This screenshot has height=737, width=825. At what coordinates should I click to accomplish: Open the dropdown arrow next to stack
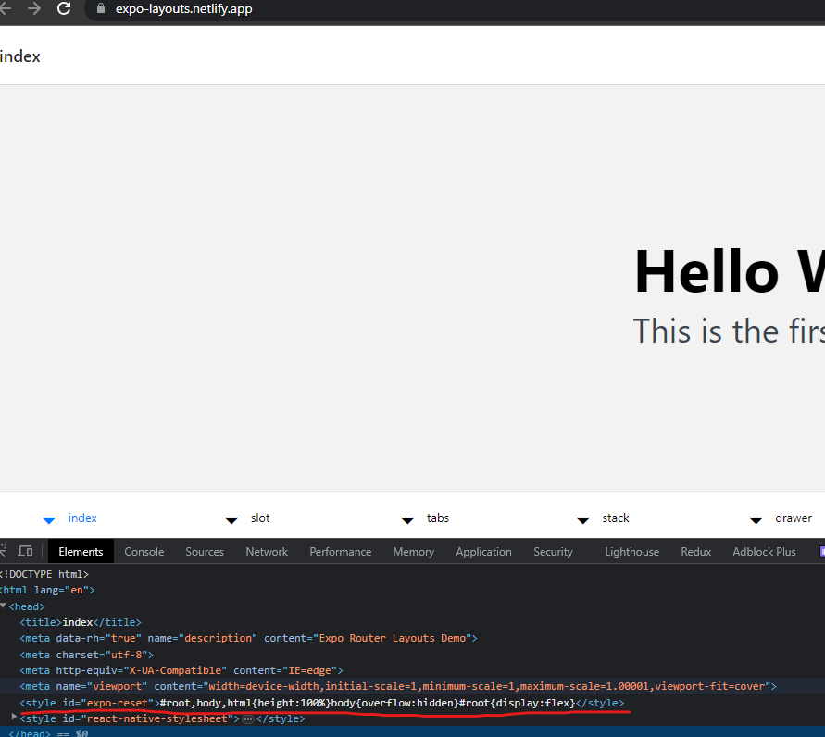coord(582,518)
